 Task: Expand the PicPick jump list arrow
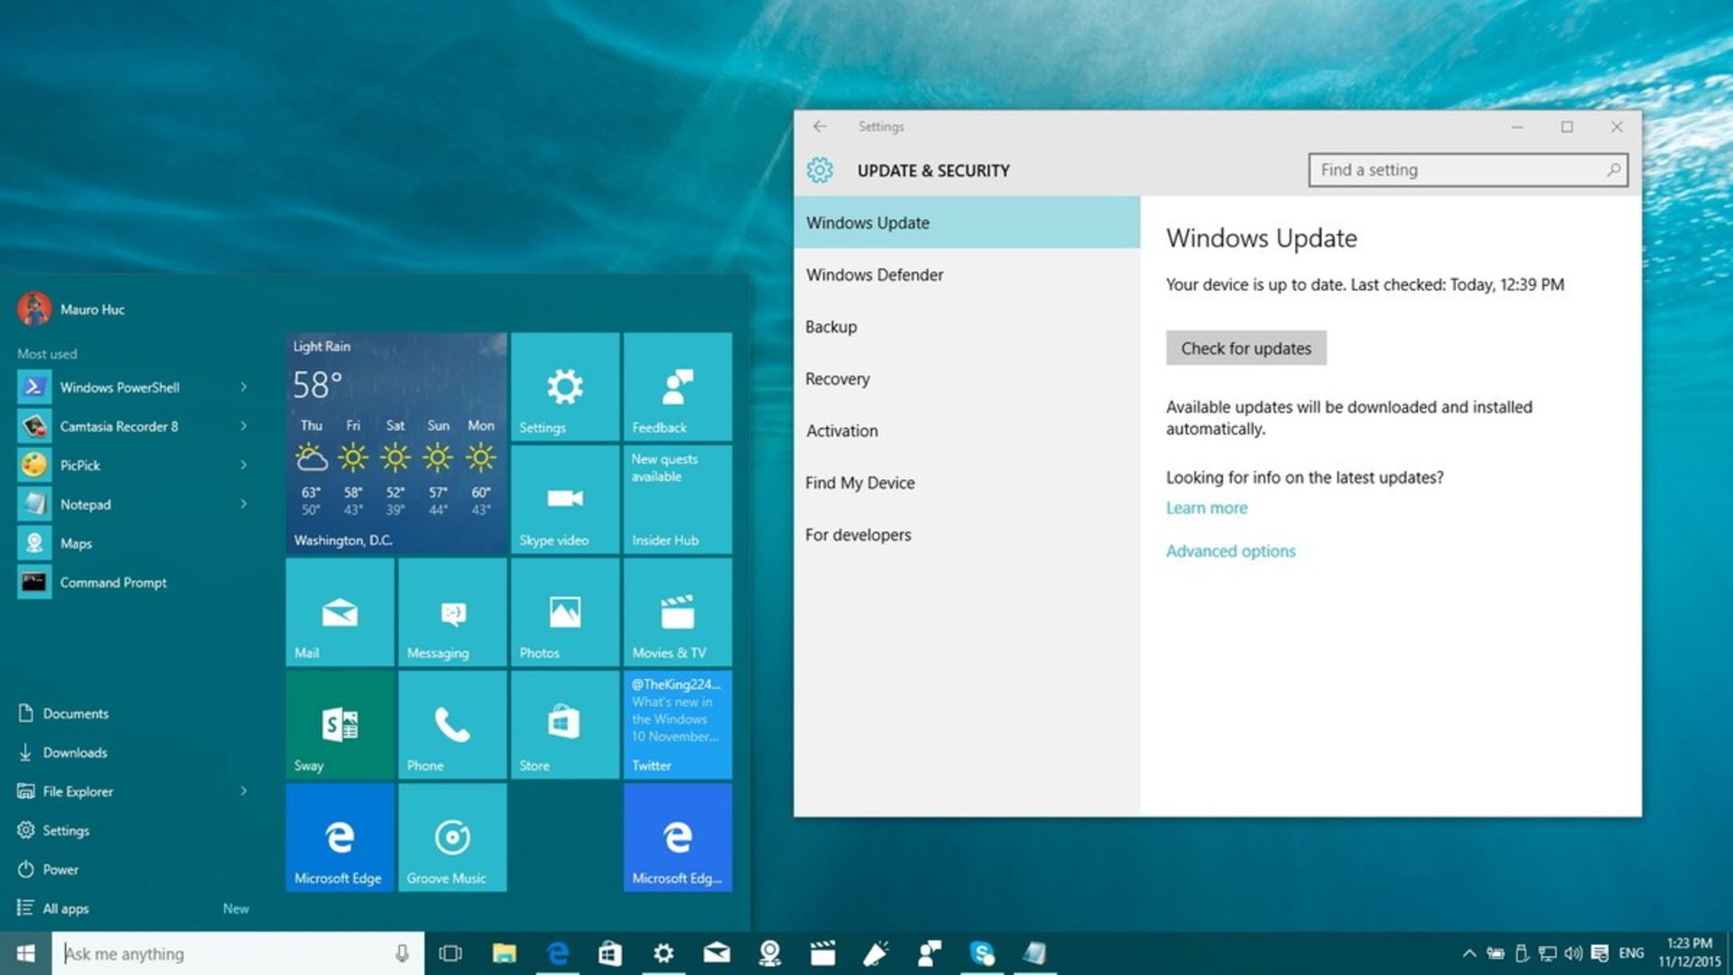[x=244, y=465]
